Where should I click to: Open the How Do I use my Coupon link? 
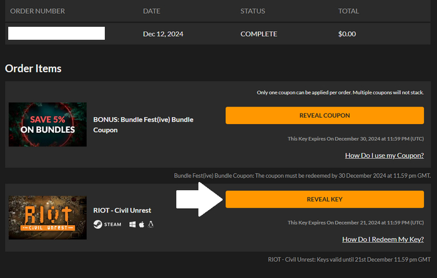click(385, 156)
